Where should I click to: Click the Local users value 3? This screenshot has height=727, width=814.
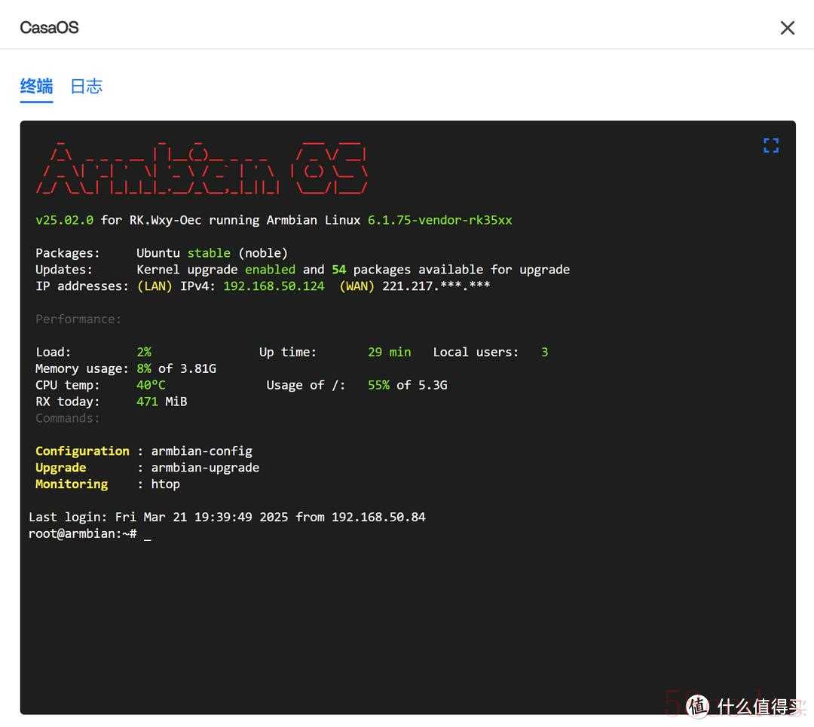545,353
